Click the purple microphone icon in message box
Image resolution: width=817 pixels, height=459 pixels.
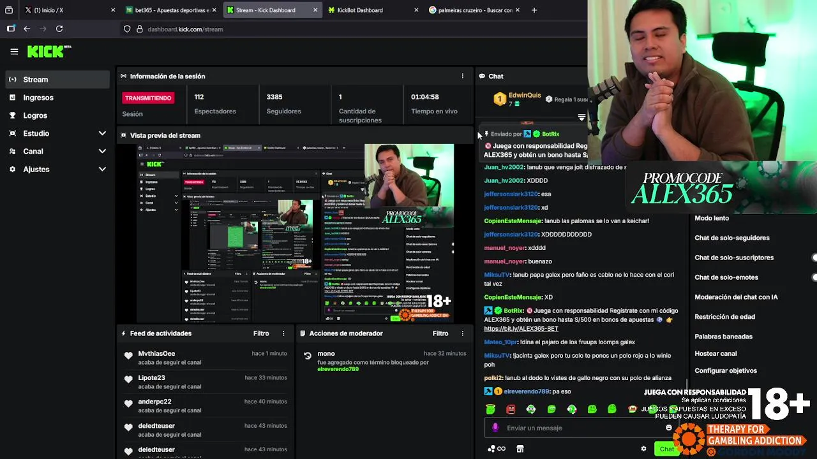coord(495,428)
